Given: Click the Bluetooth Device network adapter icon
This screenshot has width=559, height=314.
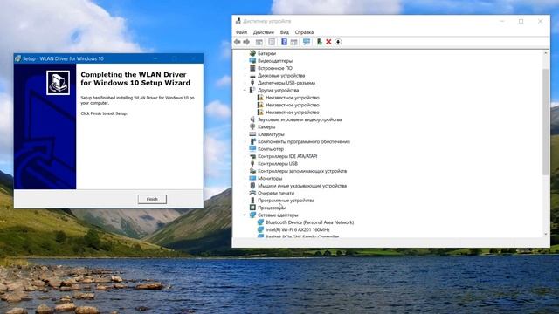Looking at the screenshot, I should pyautogui.click(x=260, y=222).
